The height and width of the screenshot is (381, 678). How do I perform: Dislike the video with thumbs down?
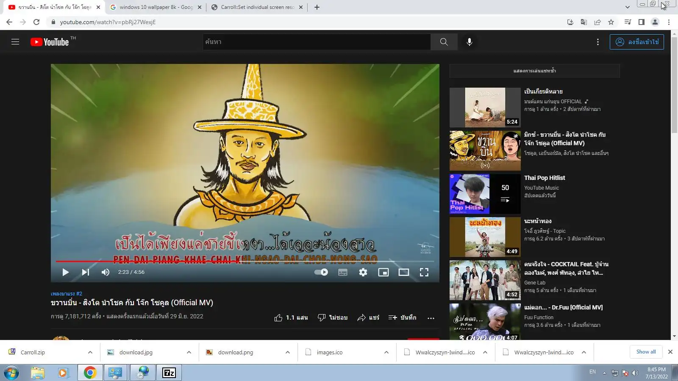333,317
